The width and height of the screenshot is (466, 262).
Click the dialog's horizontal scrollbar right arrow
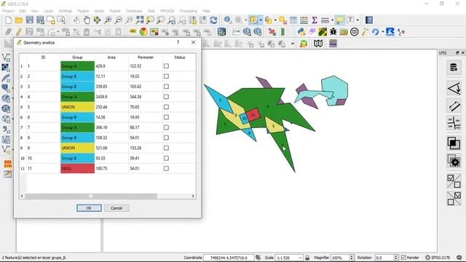click(x=193, y=196)
